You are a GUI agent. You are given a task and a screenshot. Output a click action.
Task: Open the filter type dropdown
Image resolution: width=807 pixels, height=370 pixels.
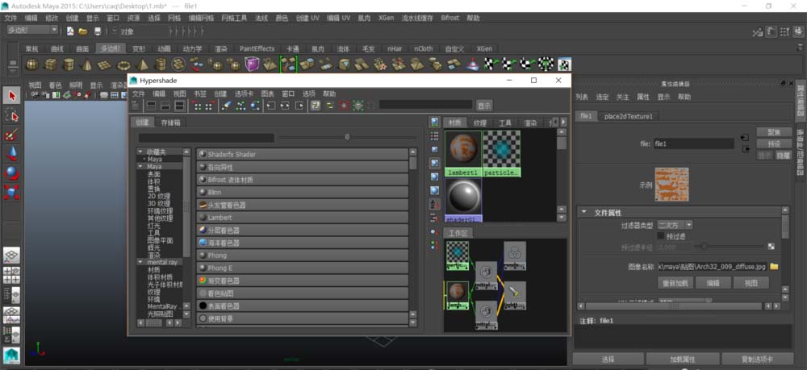coord(675,225)
